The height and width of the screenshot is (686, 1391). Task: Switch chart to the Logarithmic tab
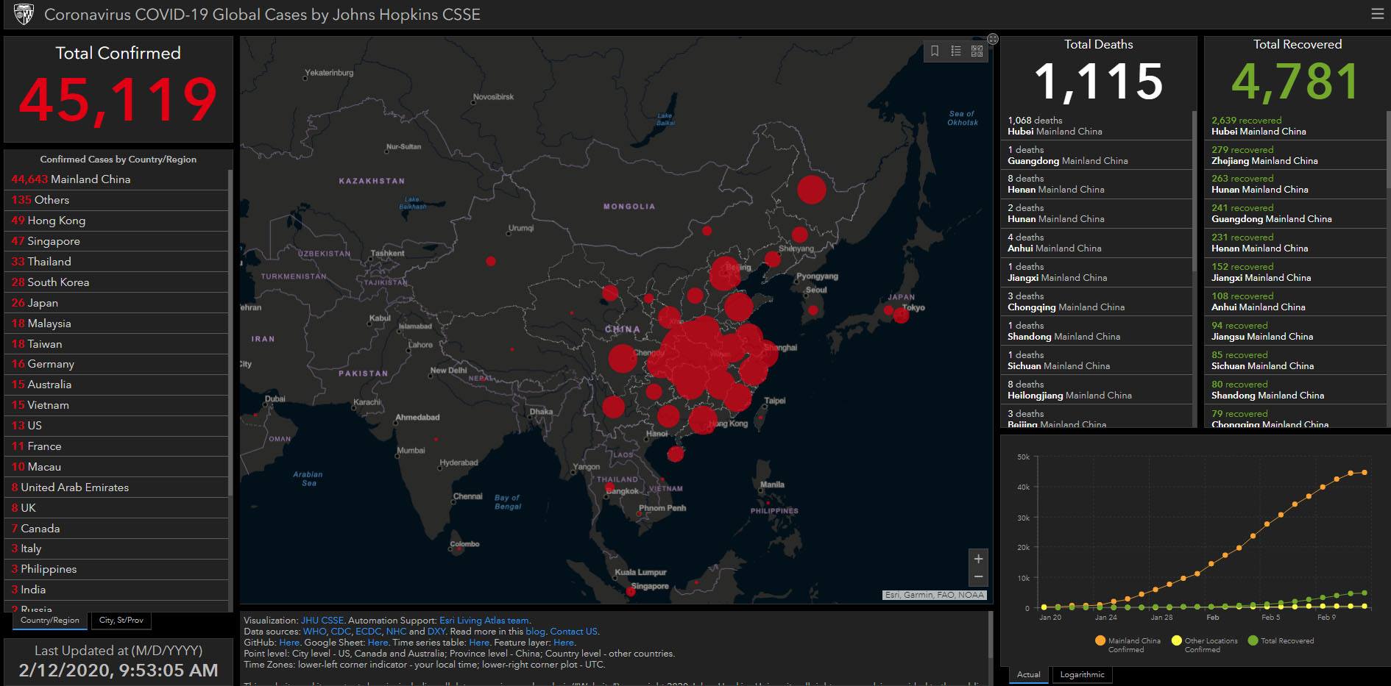1082,674
